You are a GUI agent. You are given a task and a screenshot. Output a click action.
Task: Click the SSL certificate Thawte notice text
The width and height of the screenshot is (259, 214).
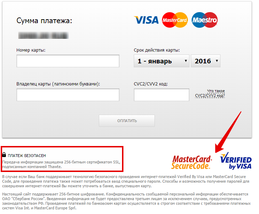pos(61,165)
